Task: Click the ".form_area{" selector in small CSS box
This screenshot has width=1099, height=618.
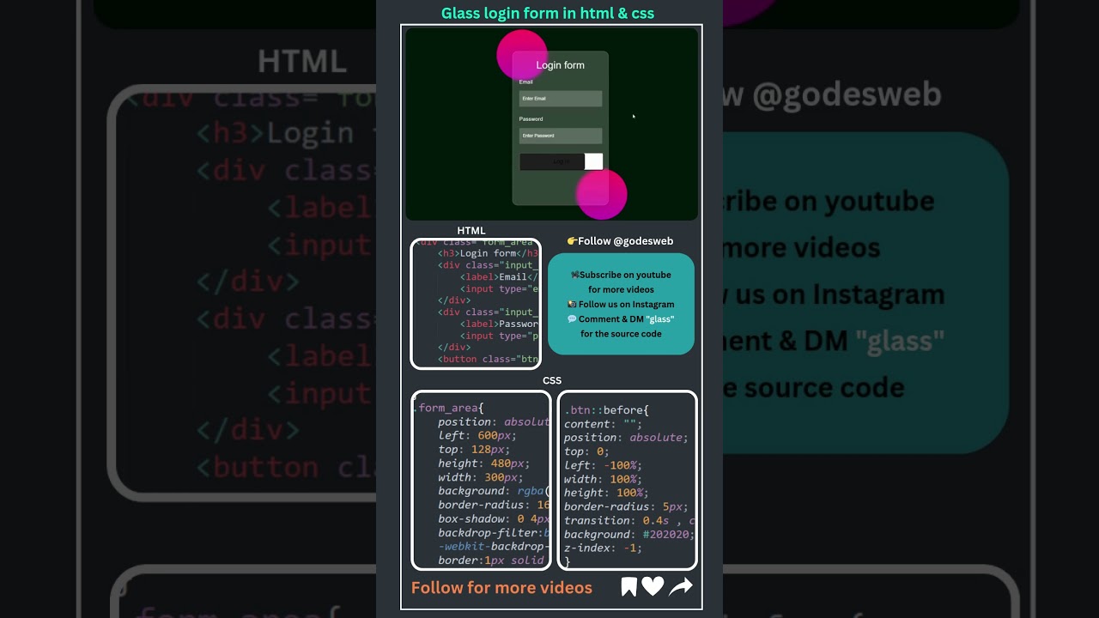Action: click(x=448, y=408)
